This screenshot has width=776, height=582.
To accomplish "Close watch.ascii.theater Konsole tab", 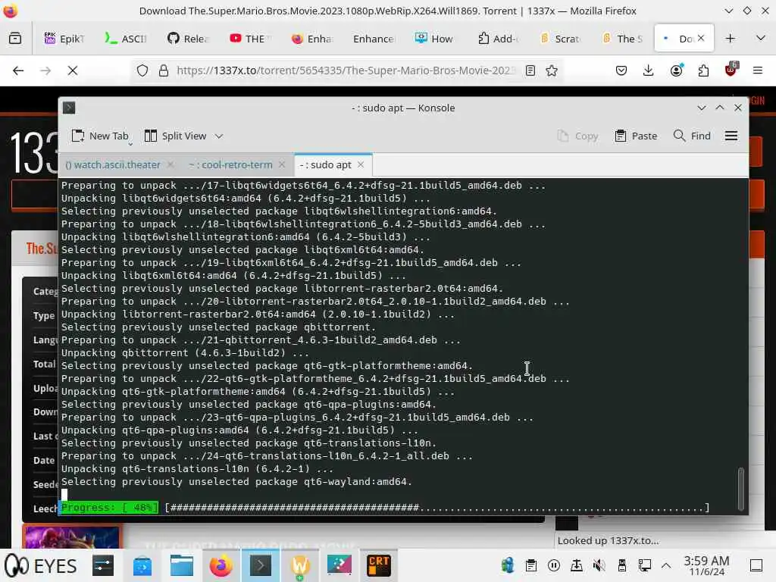I will [171, 164].
